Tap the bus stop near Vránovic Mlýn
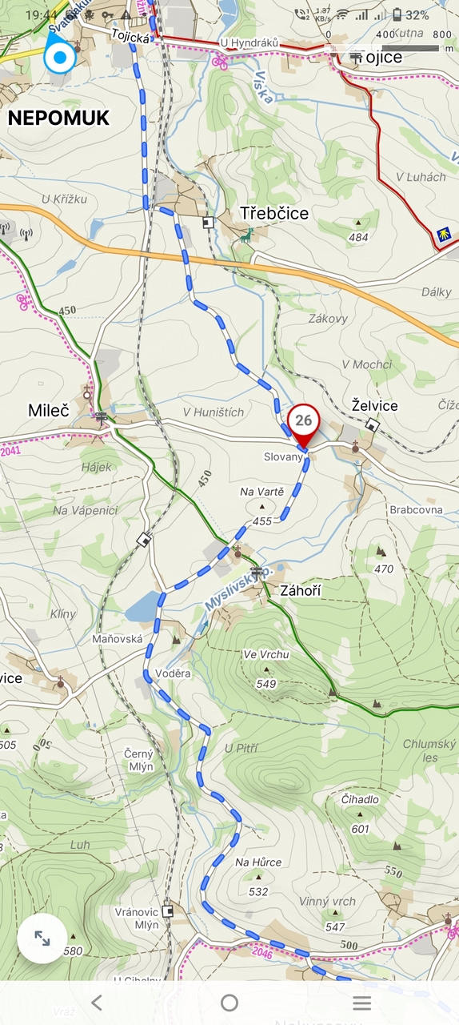The image size is (459, 1025). (167, 910)
